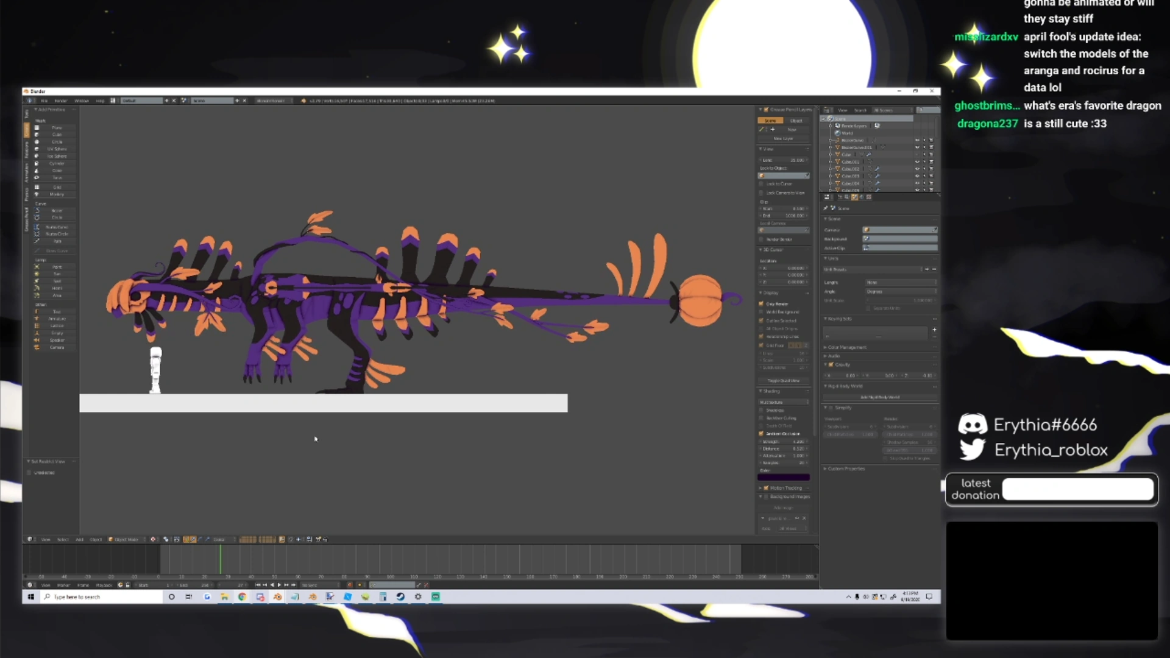This screenshot has width=1170, height=658.
Task: Open Steam from the Windows taskbar
Action: (x=400, y=597)
